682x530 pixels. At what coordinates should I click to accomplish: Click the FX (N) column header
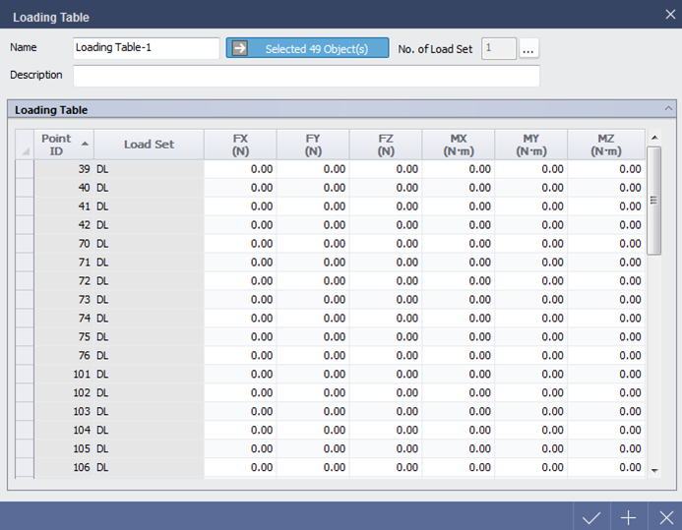240,145
